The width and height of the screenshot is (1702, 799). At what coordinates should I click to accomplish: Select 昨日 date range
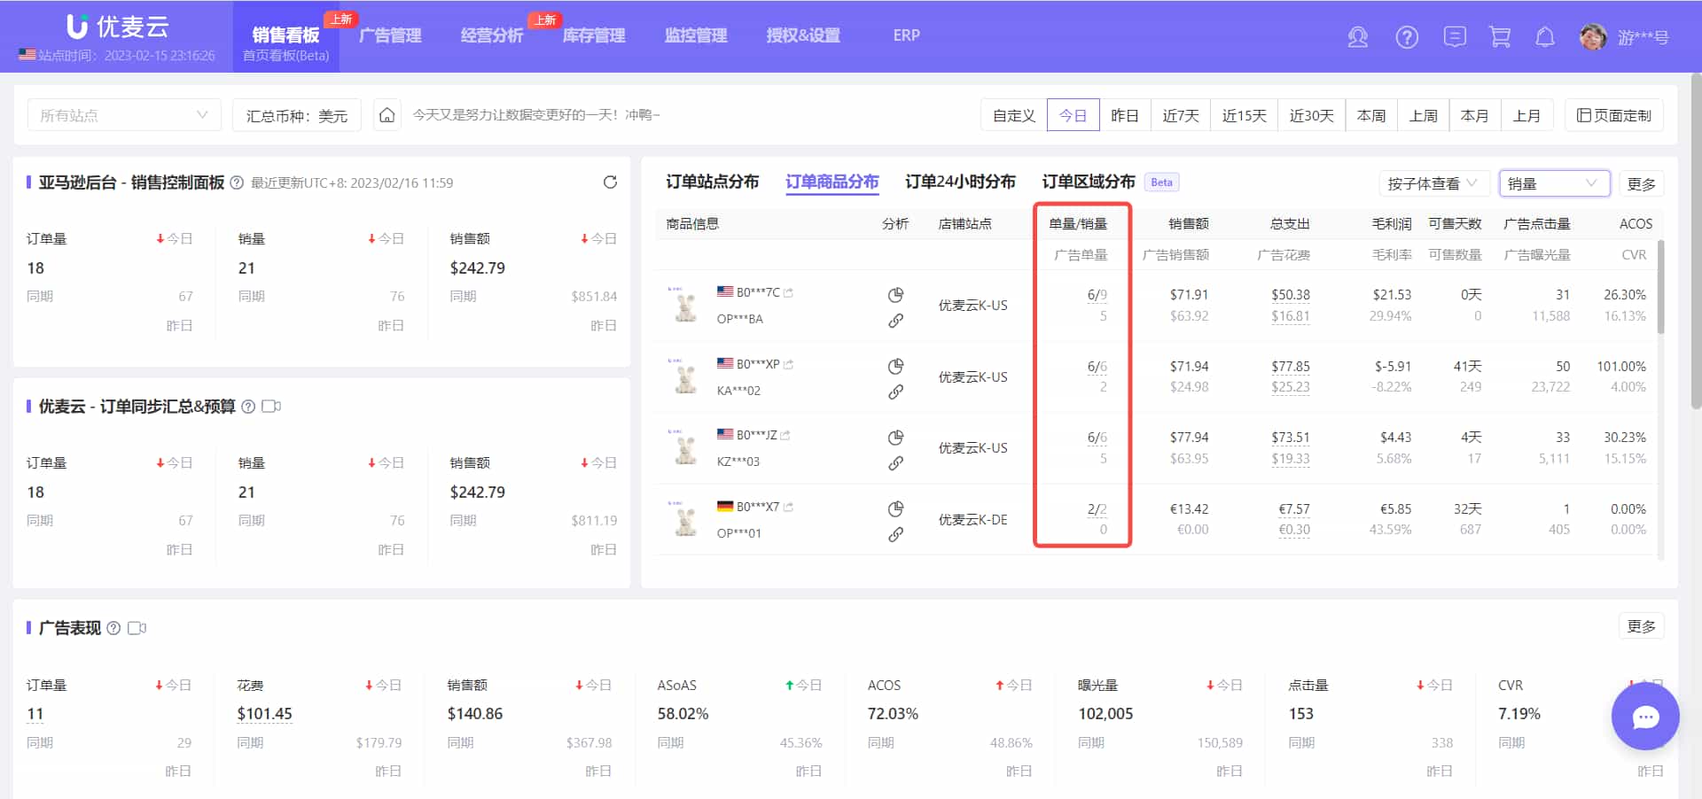1125,115
